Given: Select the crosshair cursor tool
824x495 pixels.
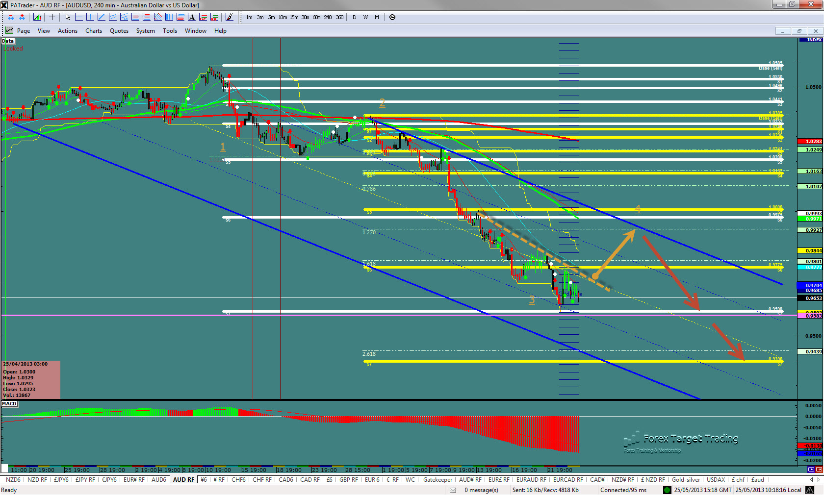Looking at the screenshot, I should [52, 17].
